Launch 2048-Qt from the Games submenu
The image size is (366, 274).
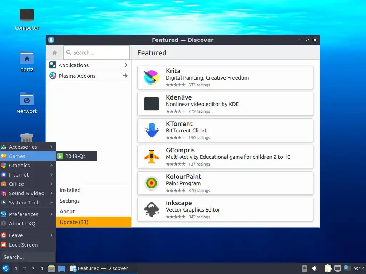point(77,156)
